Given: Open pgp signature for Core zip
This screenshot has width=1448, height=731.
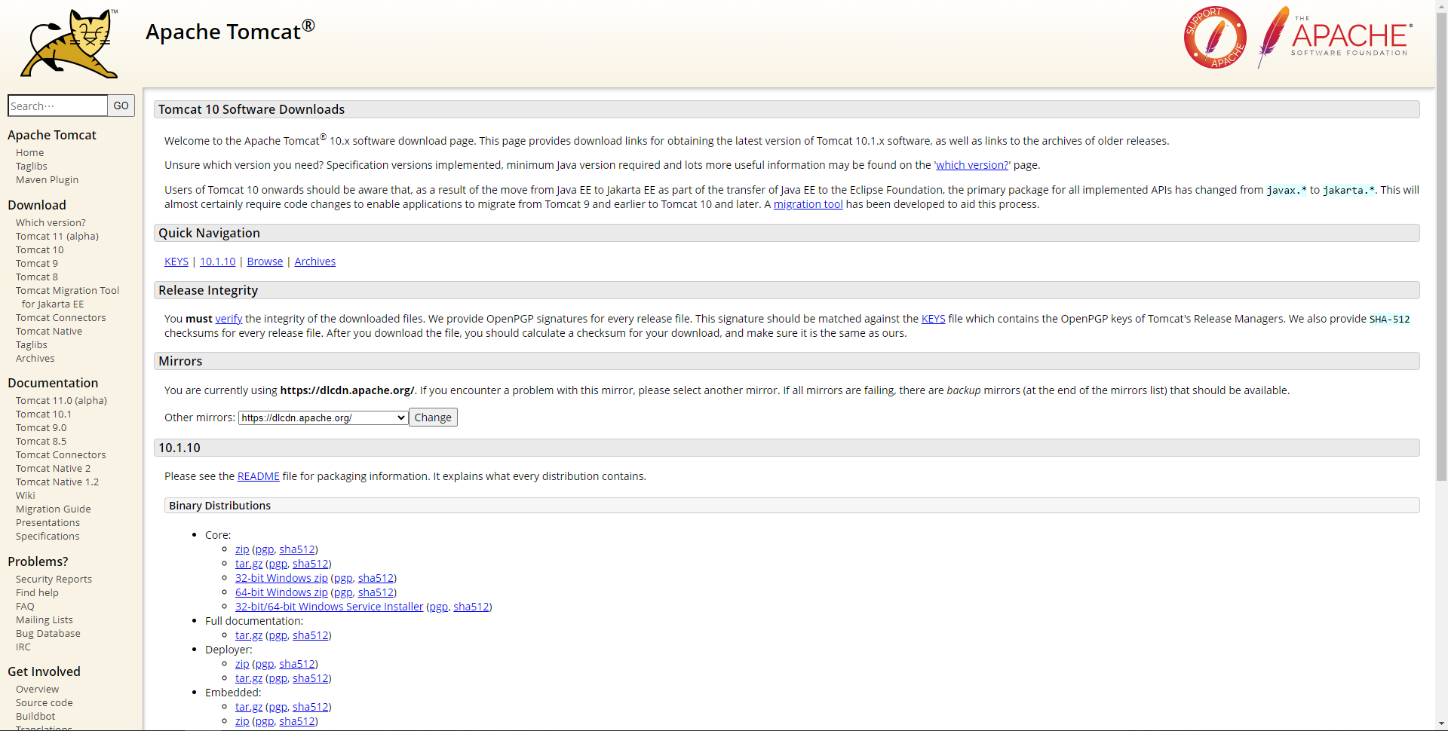Looking at the screenshot, I should pyautogui.click(x=265, y=549).
